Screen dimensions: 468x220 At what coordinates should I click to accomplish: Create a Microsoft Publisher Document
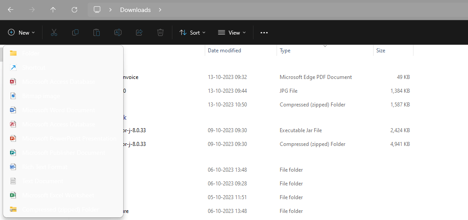point(63,153)
